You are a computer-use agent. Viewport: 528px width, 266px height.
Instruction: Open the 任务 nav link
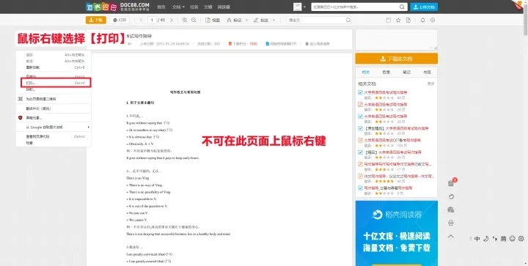(x=194, y=7)
